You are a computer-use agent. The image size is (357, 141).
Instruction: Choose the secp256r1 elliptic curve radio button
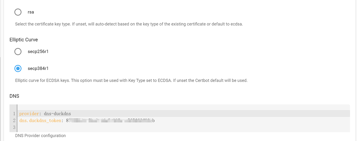pos(18,52)
